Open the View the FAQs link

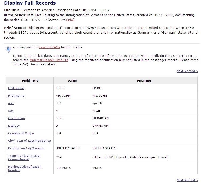[49, 47]
